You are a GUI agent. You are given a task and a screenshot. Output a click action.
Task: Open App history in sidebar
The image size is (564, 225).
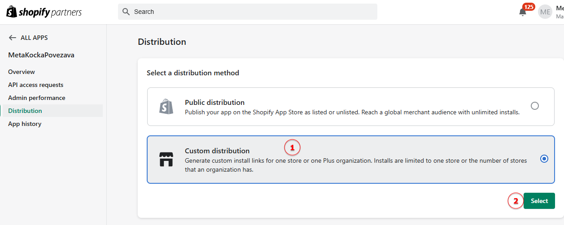[25, 124]
